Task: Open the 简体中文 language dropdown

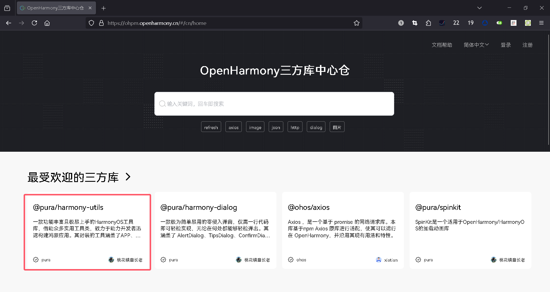Action: point(476,45)
